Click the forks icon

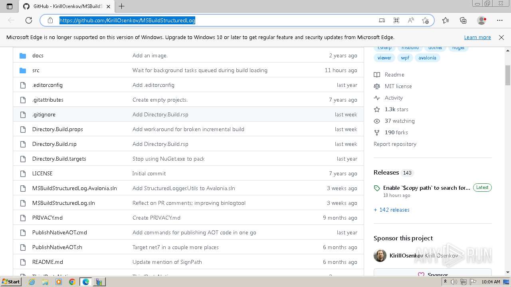pos(377,132)
